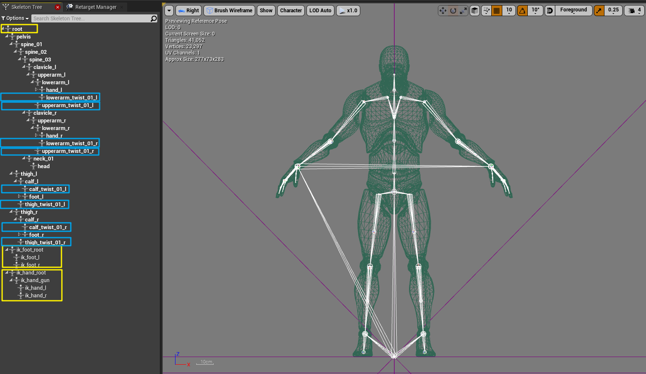
Task: Click bone icon of thigh_twist_01_r
Action: coord(21,242)
